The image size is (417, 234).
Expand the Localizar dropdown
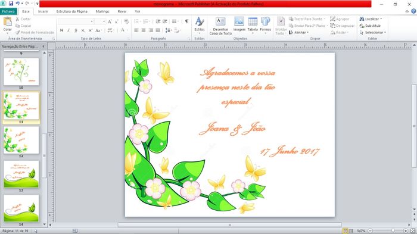pyautogui.click(x=381, y=19)
